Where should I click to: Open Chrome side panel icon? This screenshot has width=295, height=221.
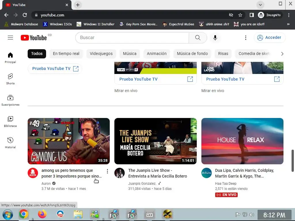251,15
